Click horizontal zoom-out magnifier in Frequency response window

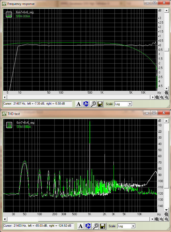[162, 97]
